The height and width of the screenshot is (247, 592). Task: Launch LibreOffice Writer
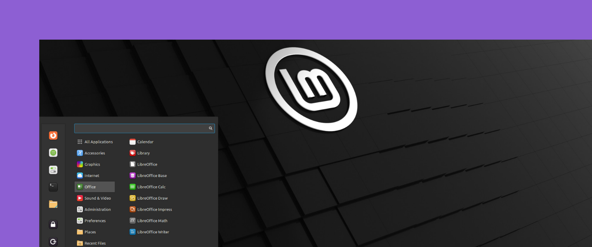tap(149, 232)
